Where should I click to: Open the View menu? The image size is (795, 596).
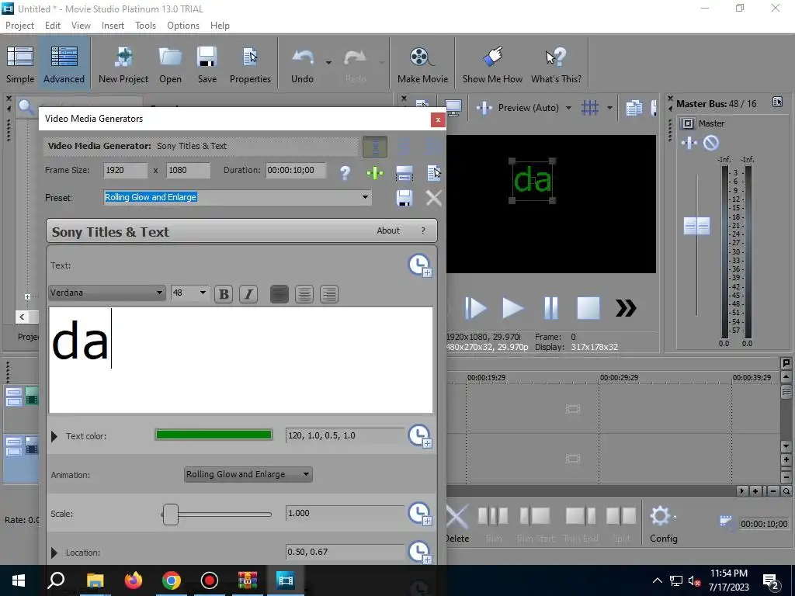(x=81, y=26)
